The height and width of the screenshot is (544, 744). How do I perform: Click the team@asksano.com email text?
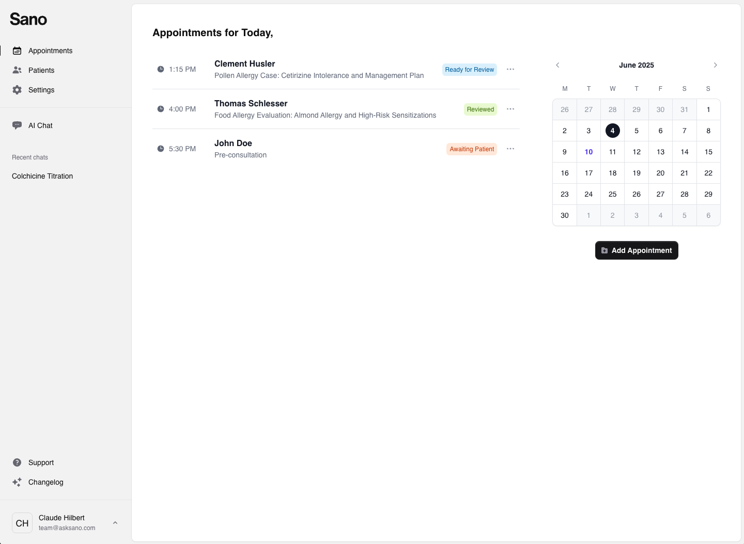67,528
